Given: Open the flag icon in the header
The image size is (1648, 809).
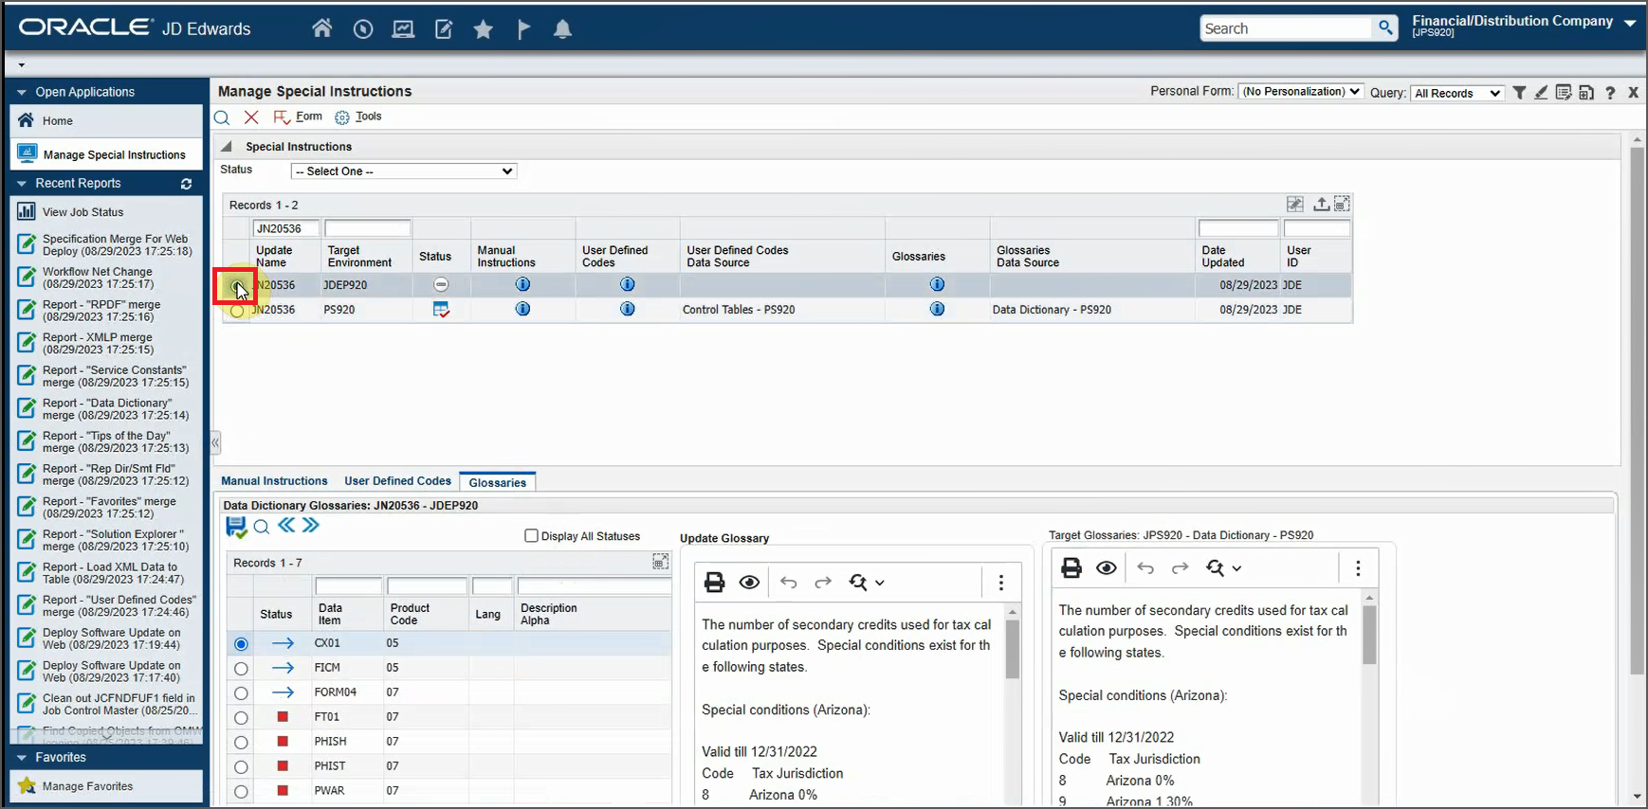Looking at the screenshot, I should [x=523, y=29].
